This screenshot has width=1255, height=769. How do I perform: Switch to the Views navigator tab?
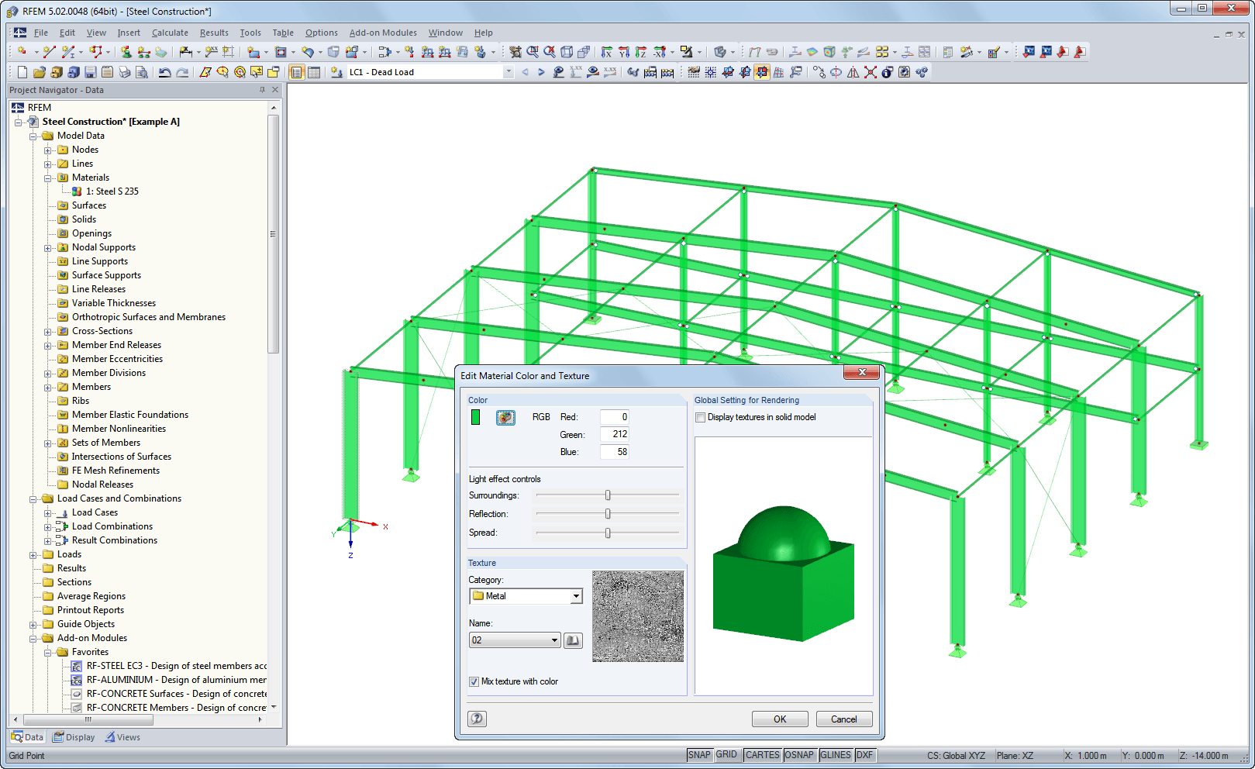(x=122, y=737)
